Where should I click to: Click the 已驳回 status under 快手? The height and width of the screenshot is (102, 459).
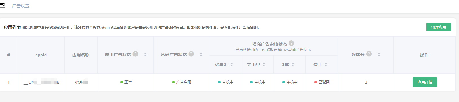322,82
